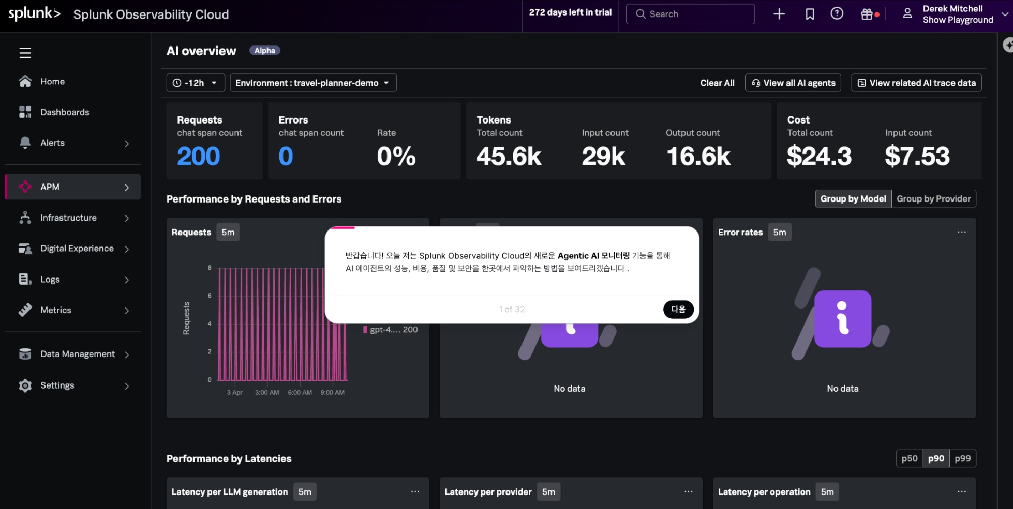This screenshot has width=1013, height=509.
Task: Click the Requests chart 5m resolution badge
Action: pyautogui.click(x=228, y=233)
